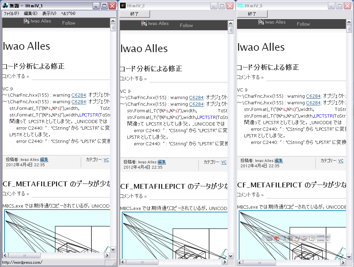
Task: Click the metafile drawing image in HtmlV_2
Action: [175, 235]
